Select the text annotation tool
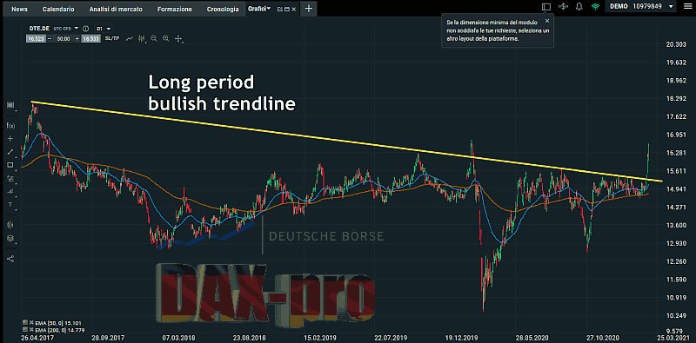696x343 pixels. [x=10, y=204]
